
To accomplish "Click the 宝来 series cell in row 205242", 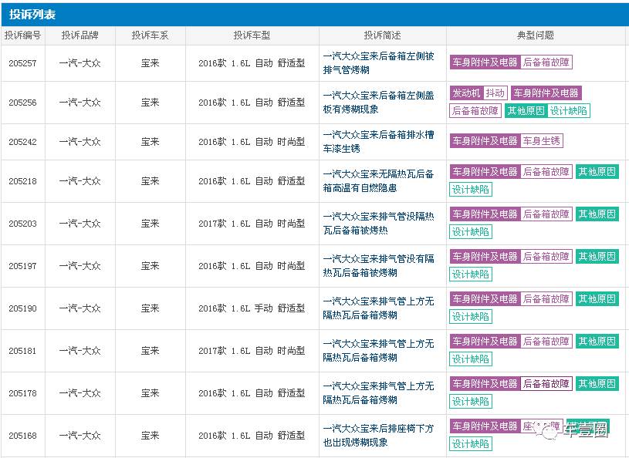I will [x=150, y=141].
